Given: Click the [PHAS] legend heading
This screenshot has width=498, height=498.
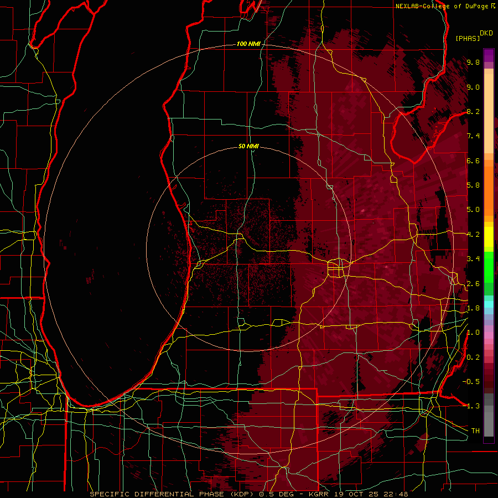Looking at the screenshot, I should 468,38.
